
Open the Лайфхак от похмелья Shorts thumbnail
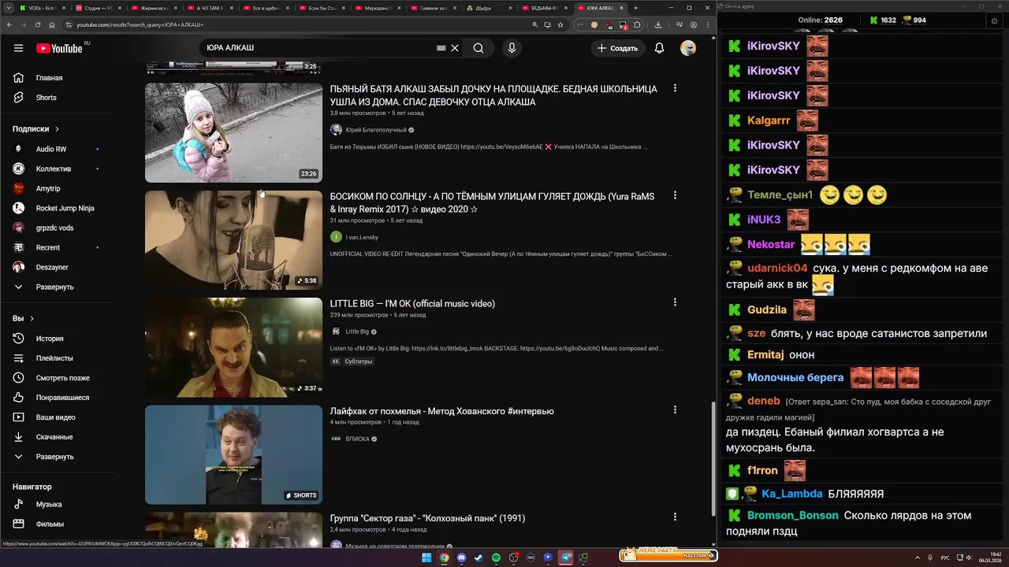pyautogui.click(x=233, y=454)
